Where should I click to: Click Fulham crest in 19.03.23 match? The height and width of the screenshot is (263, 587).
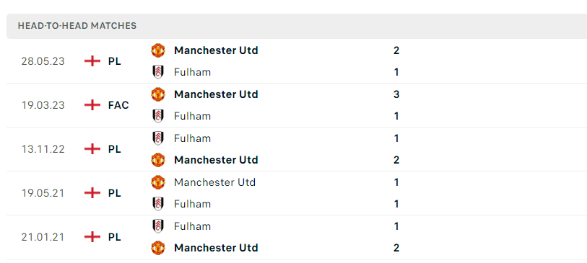158,116
